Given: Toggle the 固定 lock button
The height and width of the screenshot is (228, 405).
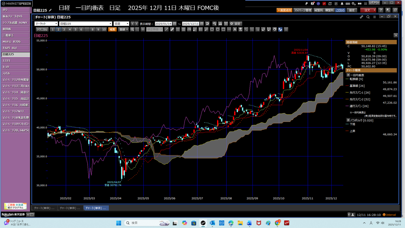Looking at the screenshot, I should (352, 10).
